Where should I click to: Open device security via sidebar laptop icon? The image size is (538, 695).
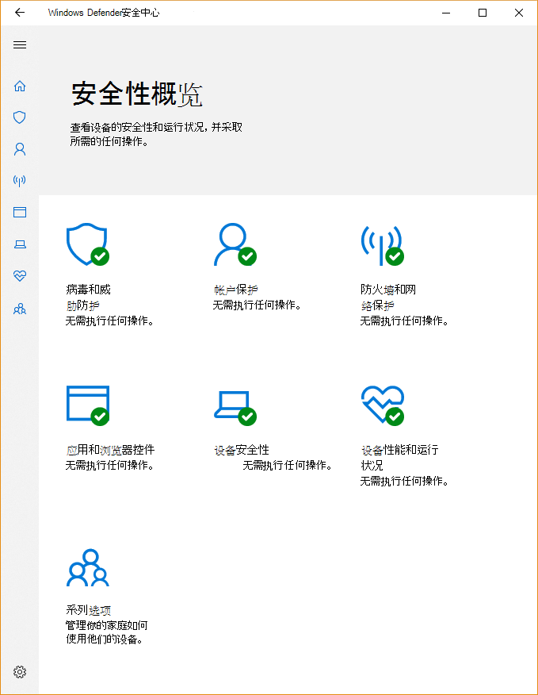20,244
